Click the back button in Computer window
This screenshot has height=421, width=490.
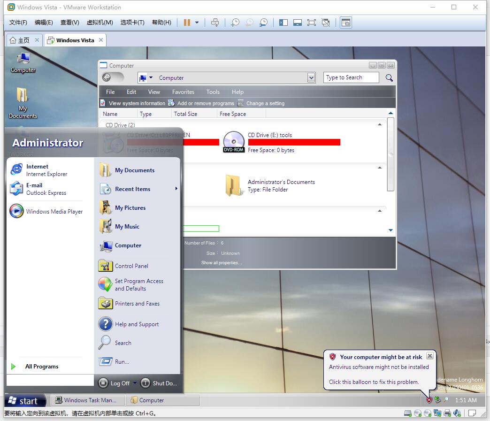coord(107,77)
